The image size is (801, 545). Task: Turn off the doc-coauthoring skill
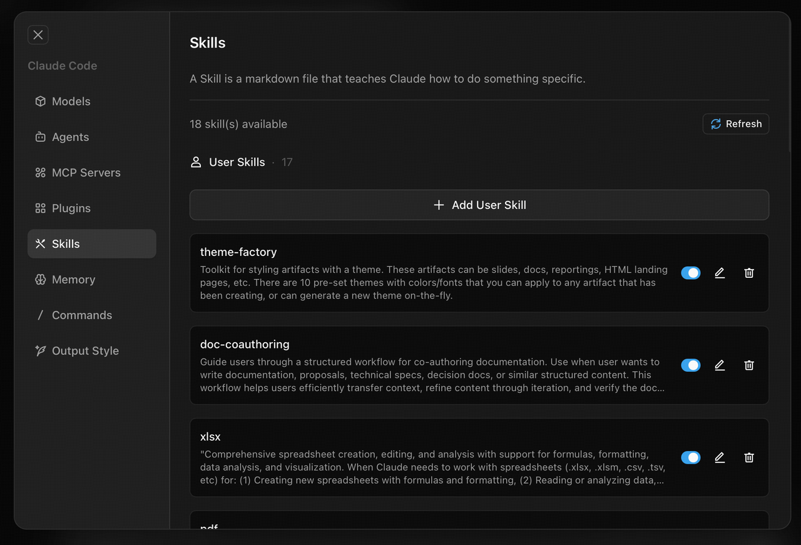pos(690,365)
